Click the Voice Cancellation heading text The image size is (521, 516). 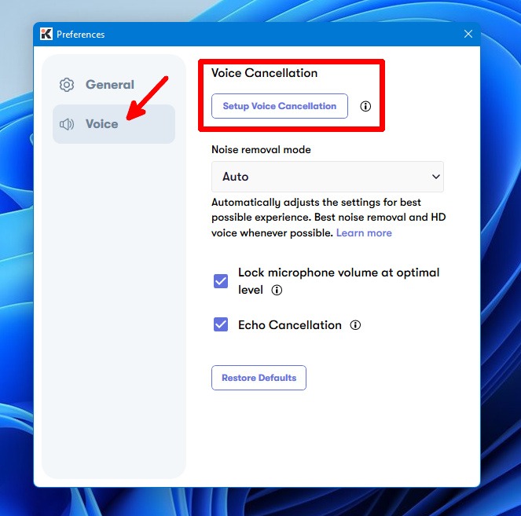tap(265, 73)
